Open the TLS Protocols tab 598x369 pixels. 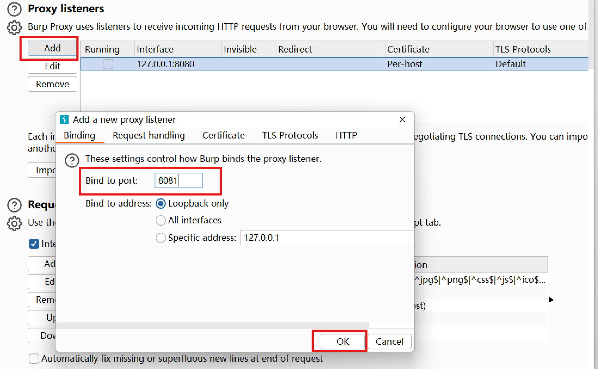tap(290, 135)
